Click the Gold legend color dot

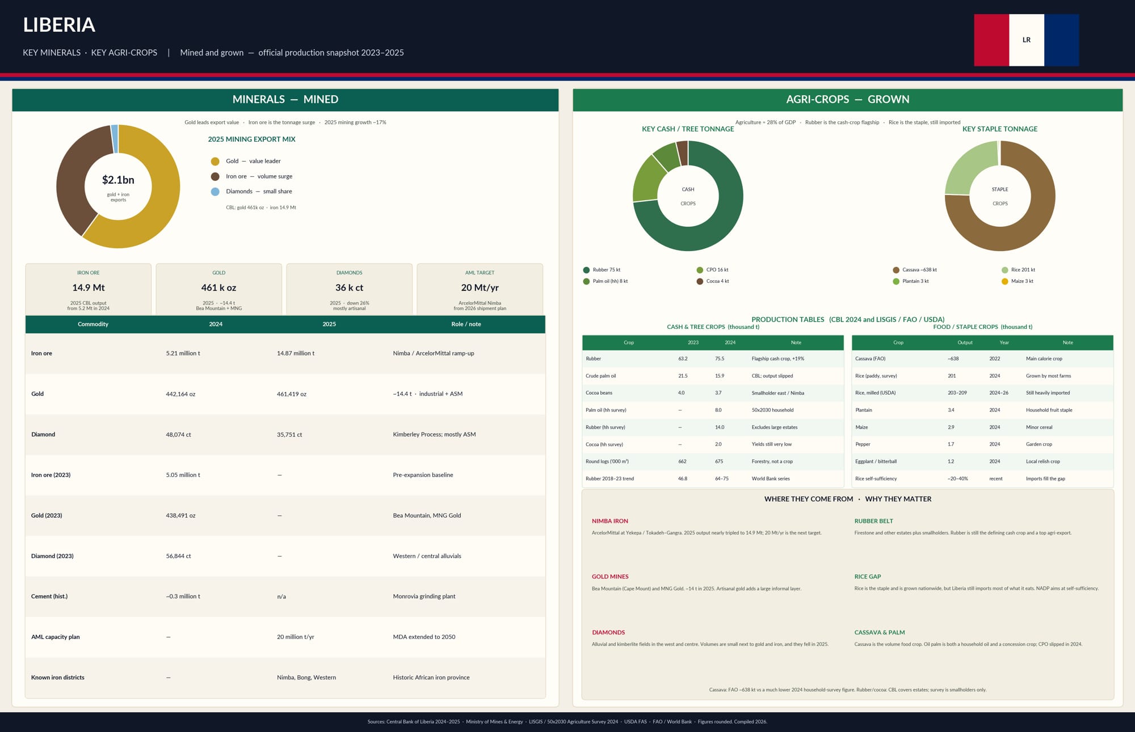point(215,162)
